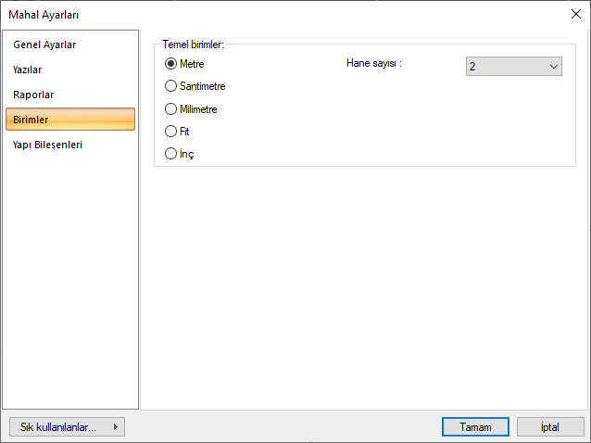This screenshot has width=591, height=443.
Task: Select the Birimler section
Action: (70, 120)
